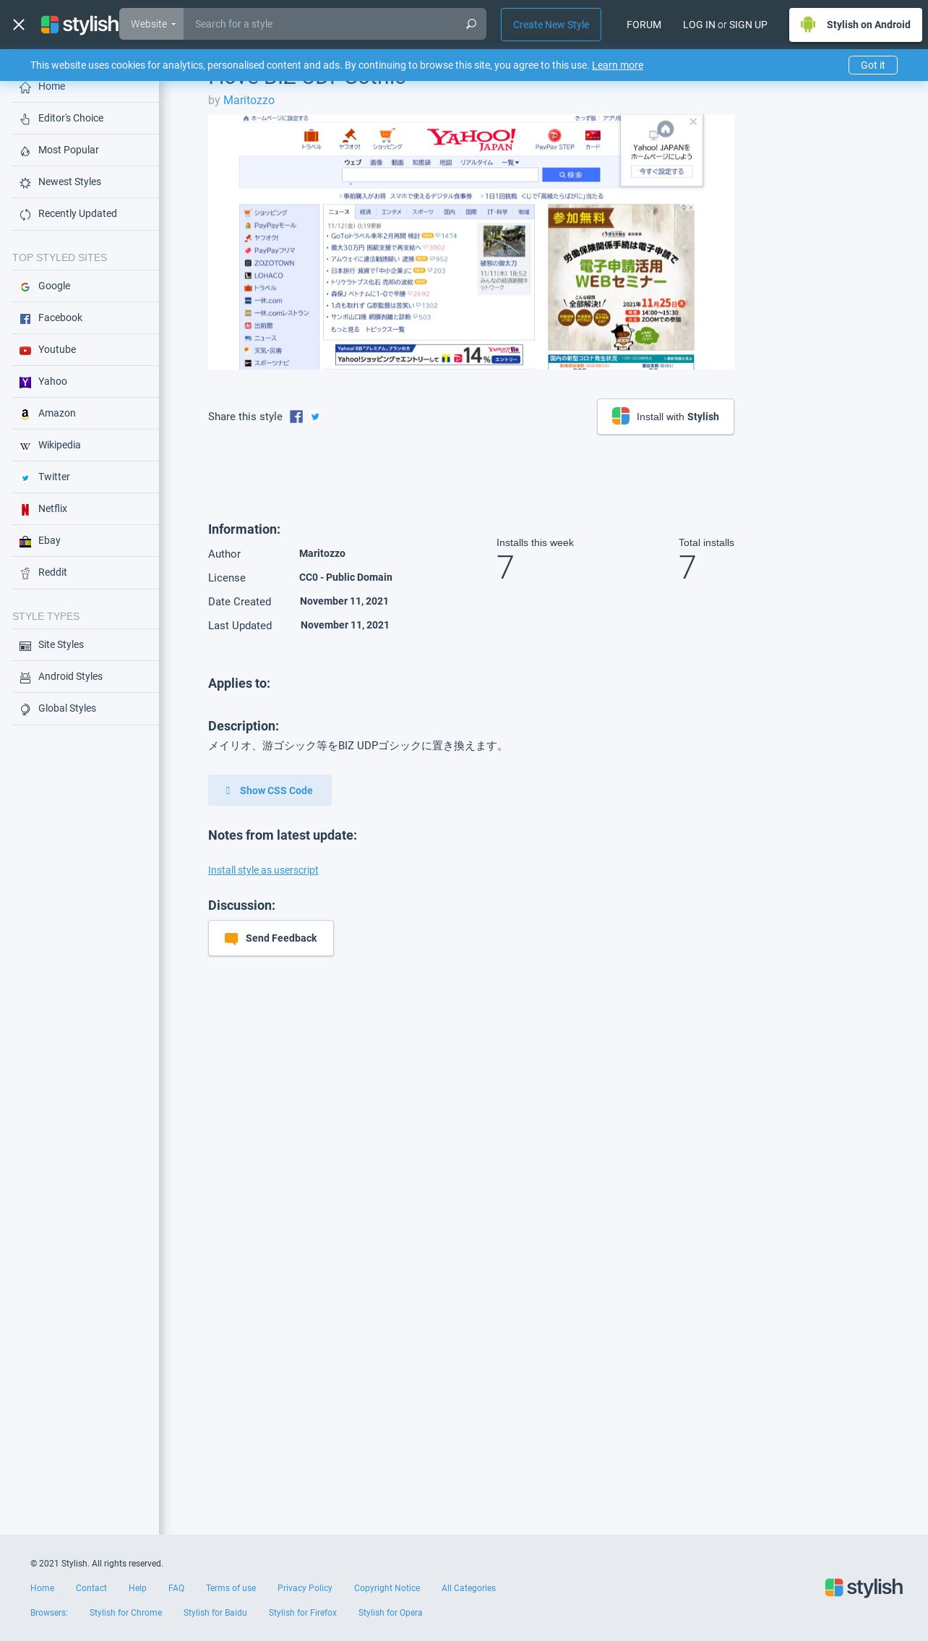
Task: Open the Home sidebar item
Action: point(85,87)
